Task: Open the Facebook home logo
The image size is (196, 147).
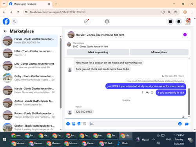Action: tap(6, 22)
